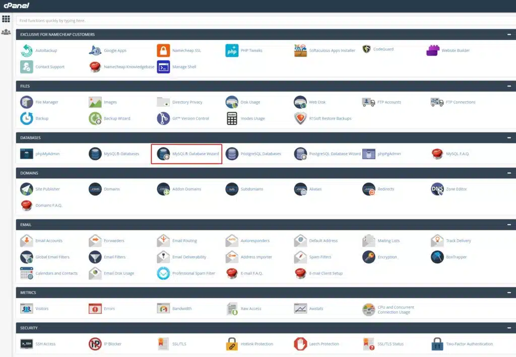Open the File Manager icon
The width and height of the screenshot is (516, 357).
coord(27,102)
